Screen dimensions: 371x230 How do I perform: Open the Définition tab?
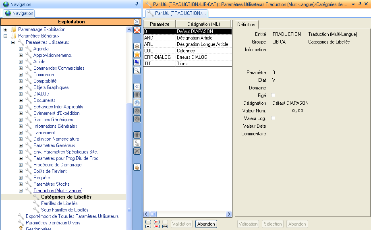246,25
